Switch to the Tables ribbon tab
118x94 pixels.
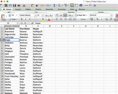[28, 9]
